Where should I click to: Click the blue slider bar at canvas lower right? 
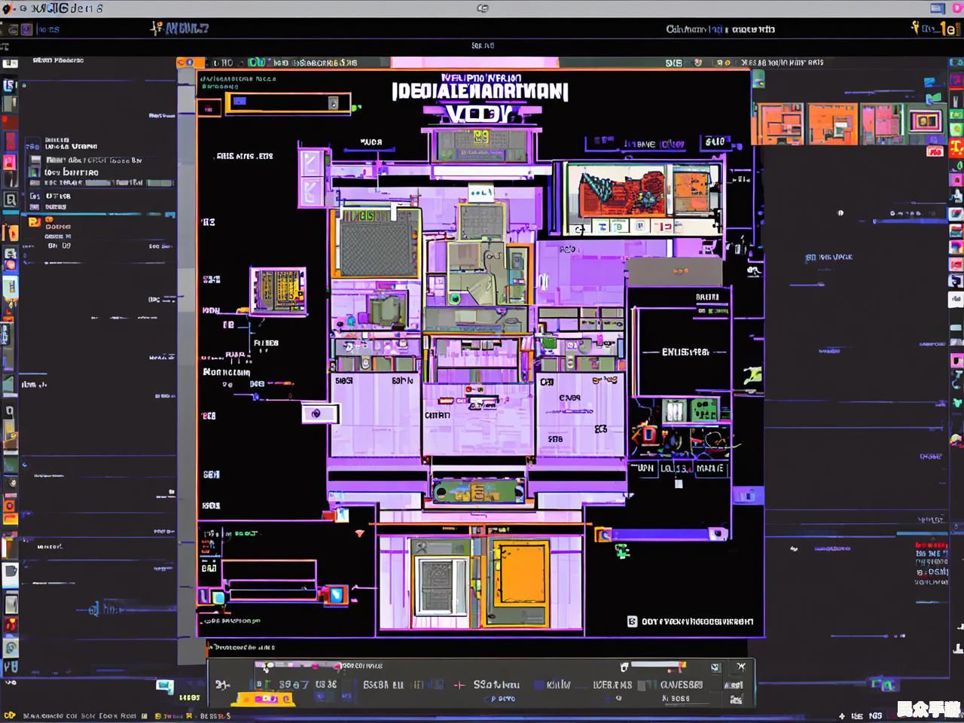point(661,534)
